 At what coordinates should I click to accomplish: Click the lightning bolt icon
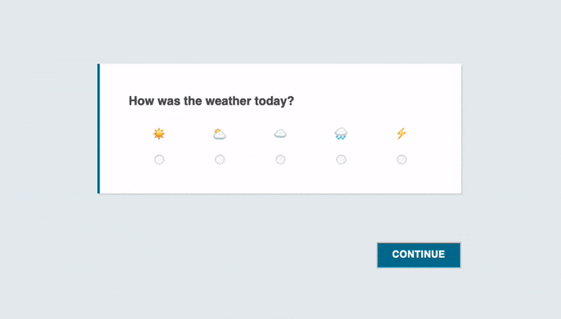tap(401, 134)
